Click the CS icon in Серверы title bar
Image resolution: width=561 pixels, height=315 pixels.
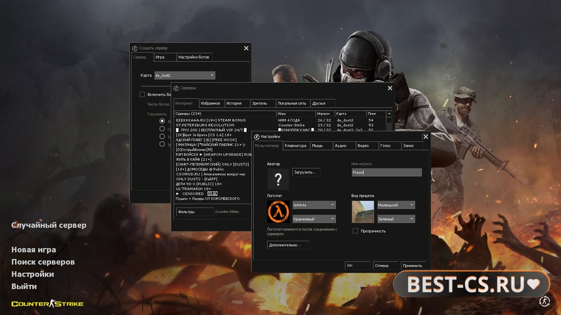point(176,88)
